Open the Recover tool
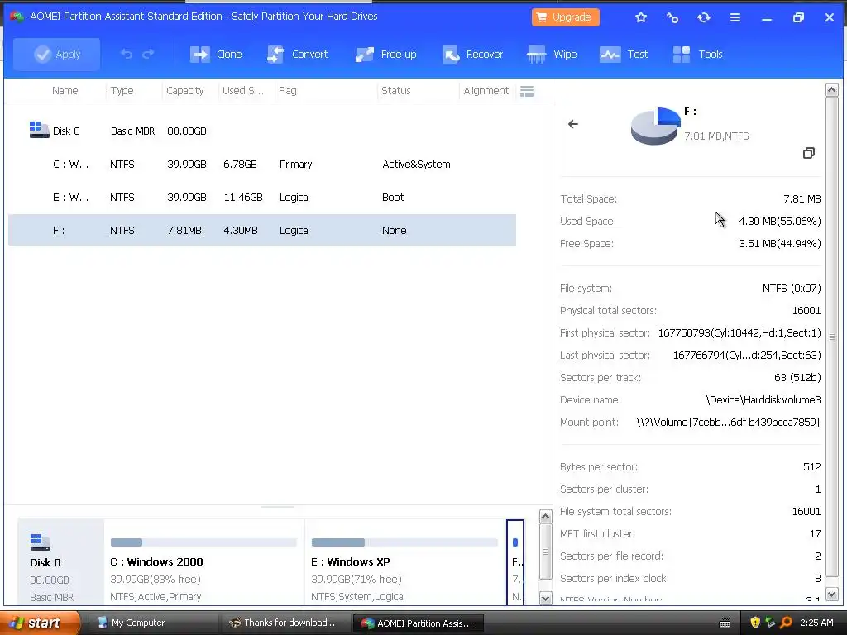The image size is (847, 635). point(472,54)
